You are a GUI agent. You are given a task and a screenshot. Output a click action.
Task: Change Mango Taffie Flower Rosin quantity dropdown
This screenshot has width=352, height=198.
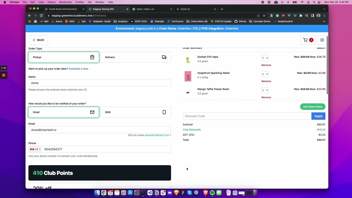(x=265, y=90)
